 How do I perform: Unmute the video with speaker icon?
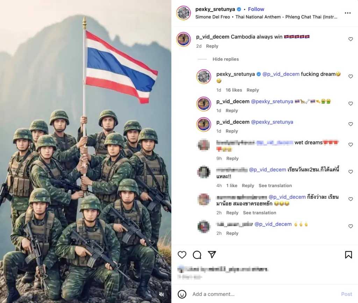162,294
